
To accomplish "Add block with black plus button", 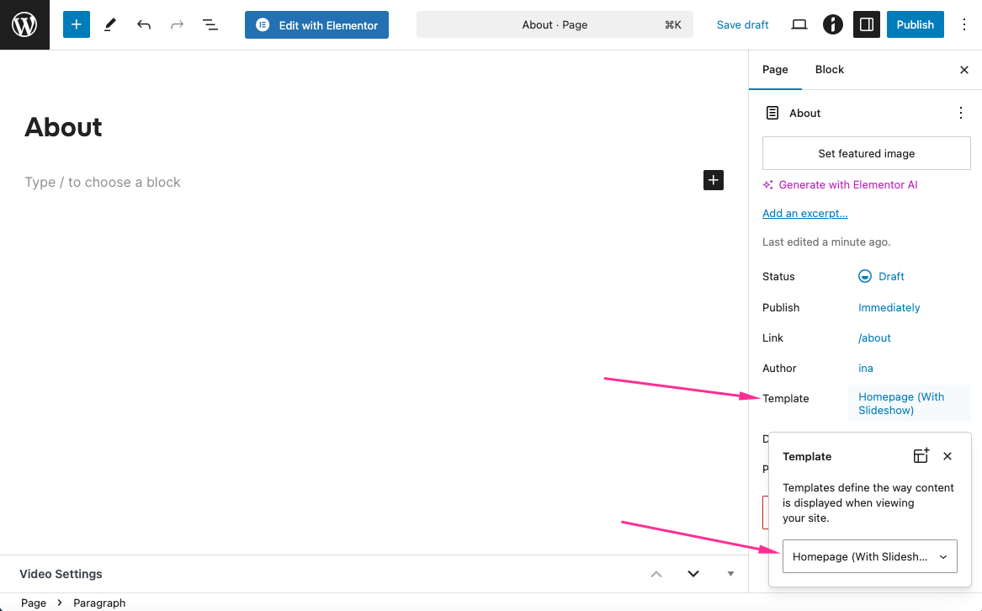I will (x=714, y=180).
